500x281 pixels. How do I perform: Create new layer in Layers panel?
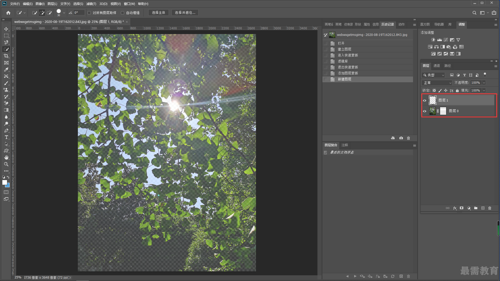coord(483,208)
